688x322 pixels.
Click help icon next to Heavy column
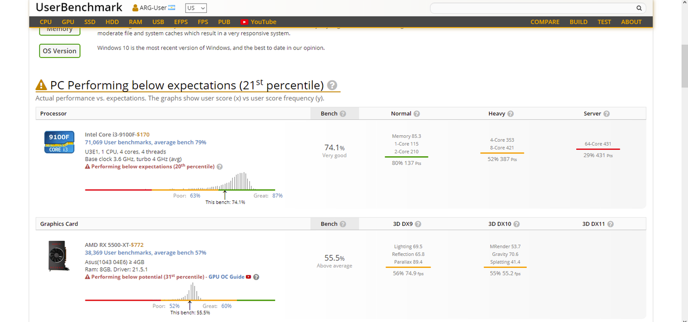coord(511,114)
